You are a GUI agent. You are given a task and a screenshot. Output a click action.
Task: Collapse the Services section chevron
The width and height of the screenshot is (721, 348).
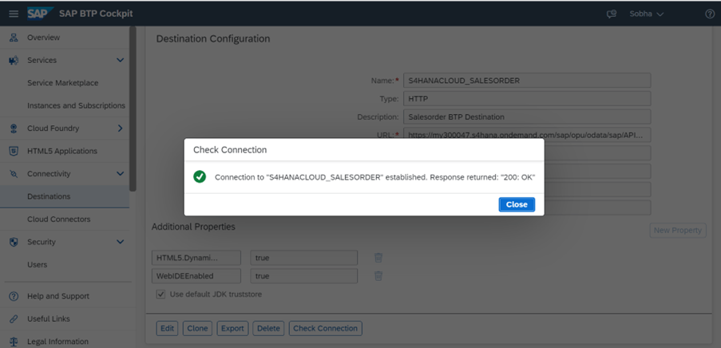point(120,60)
